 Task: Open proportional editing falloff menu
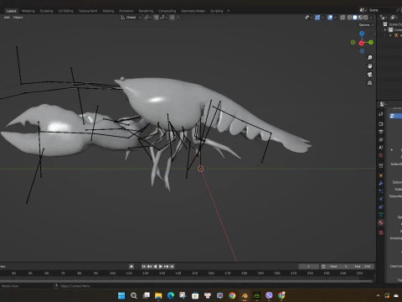[x=178, y=18]
